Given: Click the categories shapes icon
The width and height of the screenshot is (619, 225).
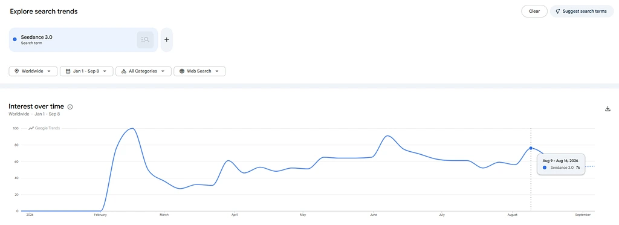Looking at the screenshot, I should point(123,71).
